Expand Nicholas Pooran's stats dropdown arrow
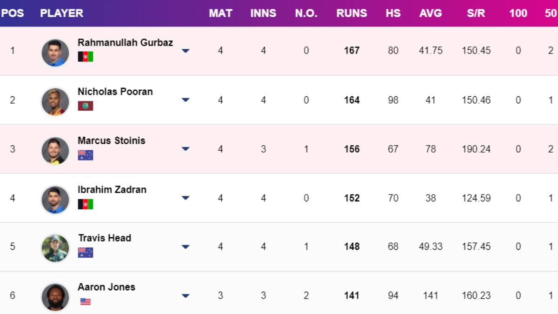The width and height of the screenshot is (558, 314). pyautogui.click(x=186, y=100)
